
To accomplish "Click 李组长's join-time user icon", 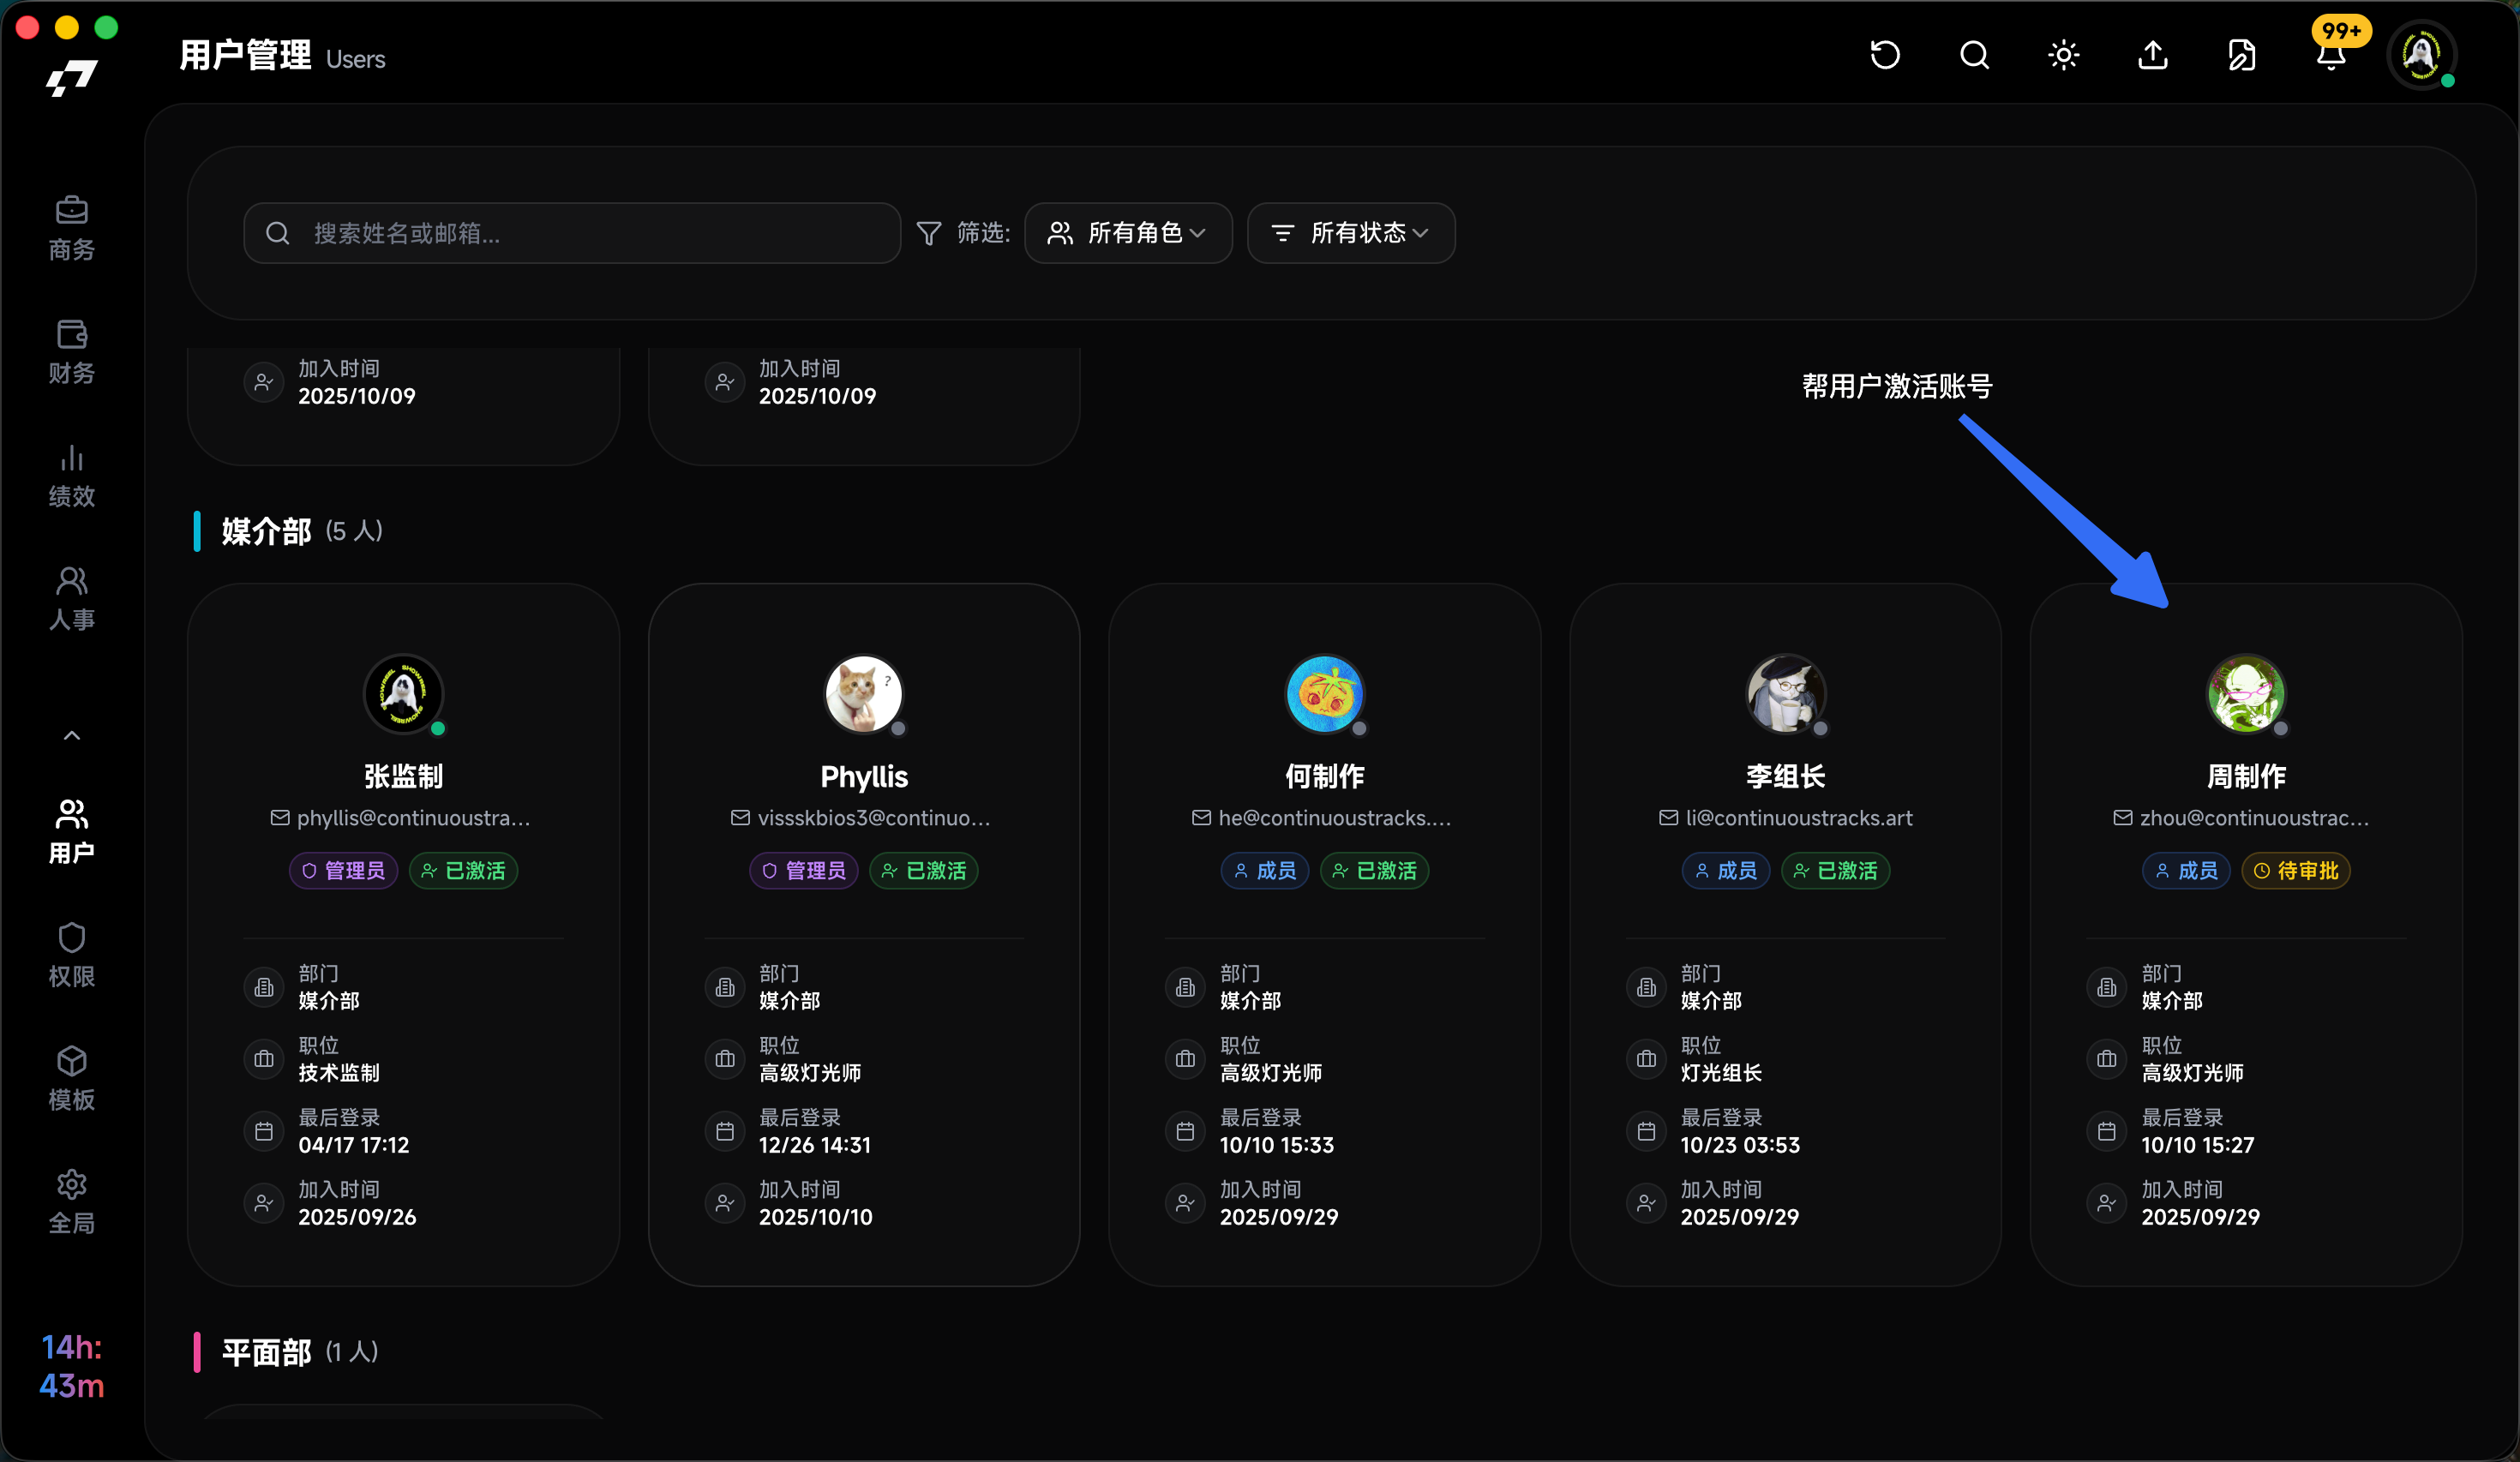I will 1646,1203.
